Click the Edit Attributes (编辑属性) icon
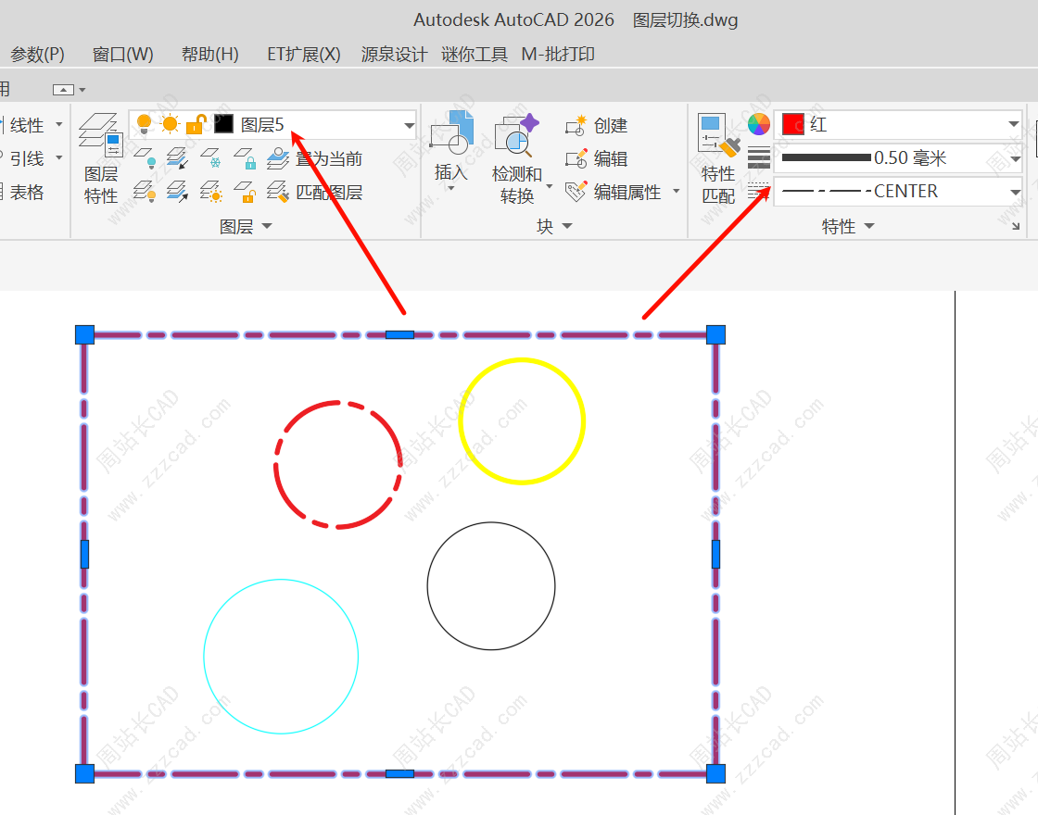 [576, 192]
